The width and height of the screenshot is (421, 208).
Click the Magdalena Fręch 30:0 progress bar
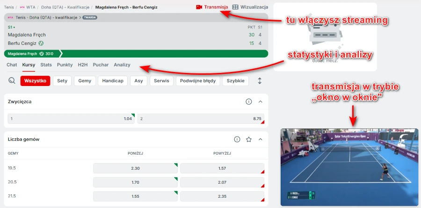[136, 54]
